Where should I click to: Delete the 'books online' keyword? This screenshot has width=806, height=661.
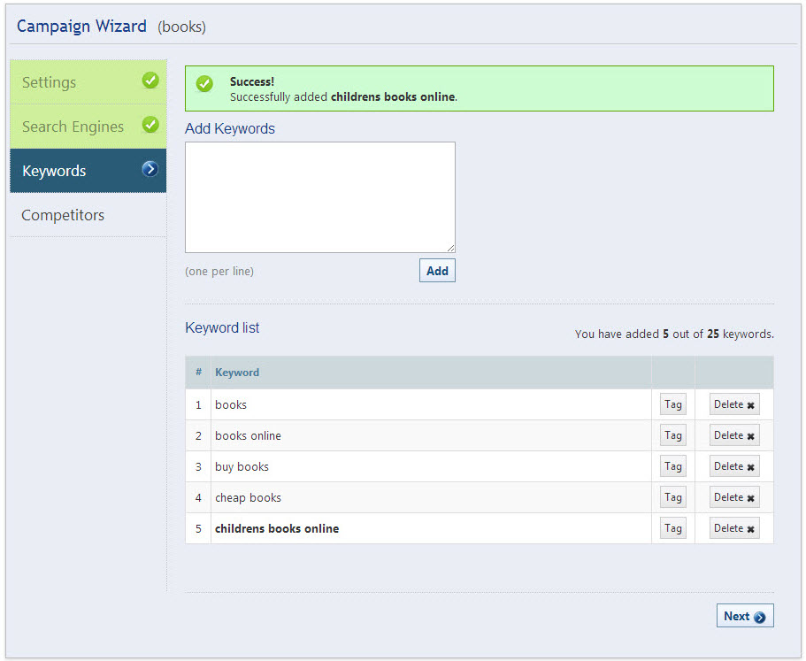tap(734, 435)
